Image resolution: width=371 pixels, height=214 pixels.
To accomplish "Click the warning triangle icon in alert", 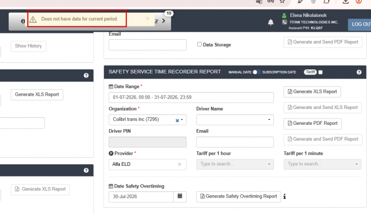I will tap(33, 19).
